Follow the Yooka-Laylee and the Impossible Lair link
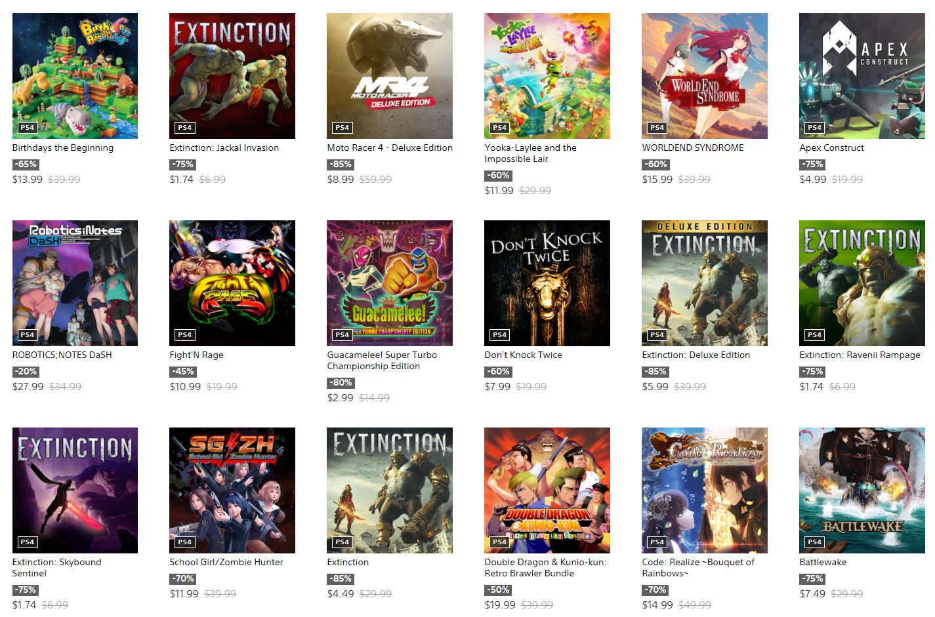 [x=531, y=153]
